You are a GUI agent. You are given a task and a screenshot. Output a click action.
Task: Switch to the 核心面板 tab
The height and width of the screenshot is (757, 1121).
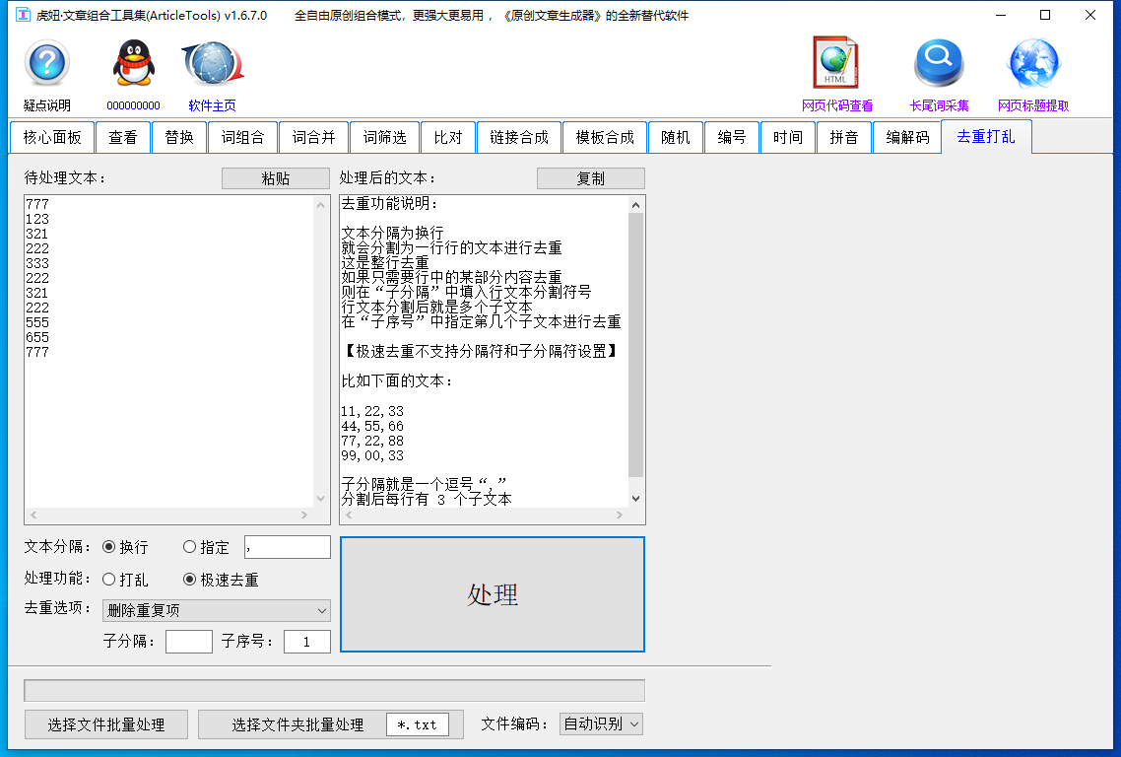[52, 137]
